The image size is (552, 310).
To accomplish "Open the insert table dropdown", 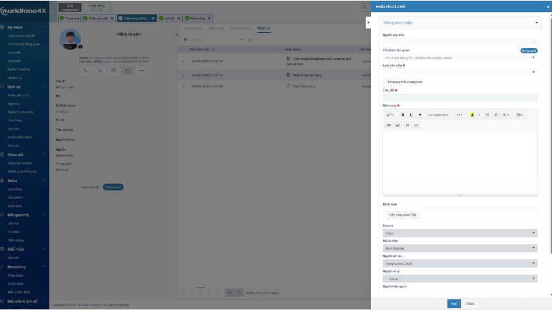I will (520, 115).
